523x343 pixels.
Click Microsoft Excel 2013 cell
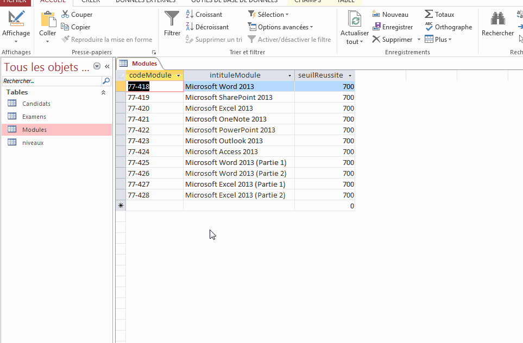(239, 109)
